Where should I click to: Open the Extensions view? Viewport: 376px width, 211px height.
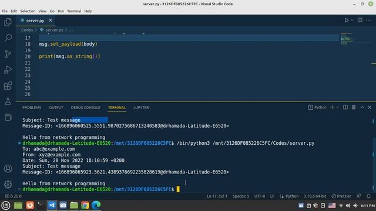pos(8,86)
